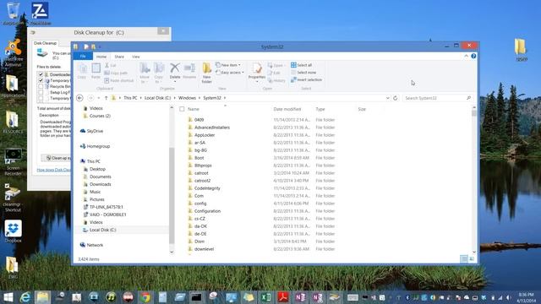Click the Paste icon in the ribbon
This screenshot has width=541, height=304.
pos(96,68)
